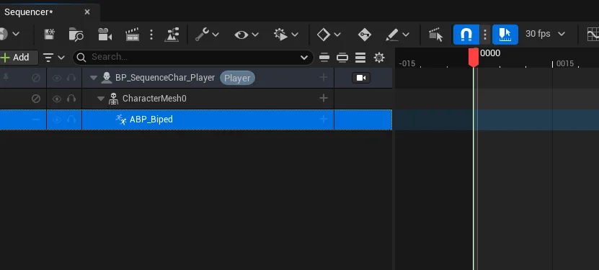This screenshot has height=270, width=599.
Task: Click the selection edit tool icon
Action: (x=435, y=35)
